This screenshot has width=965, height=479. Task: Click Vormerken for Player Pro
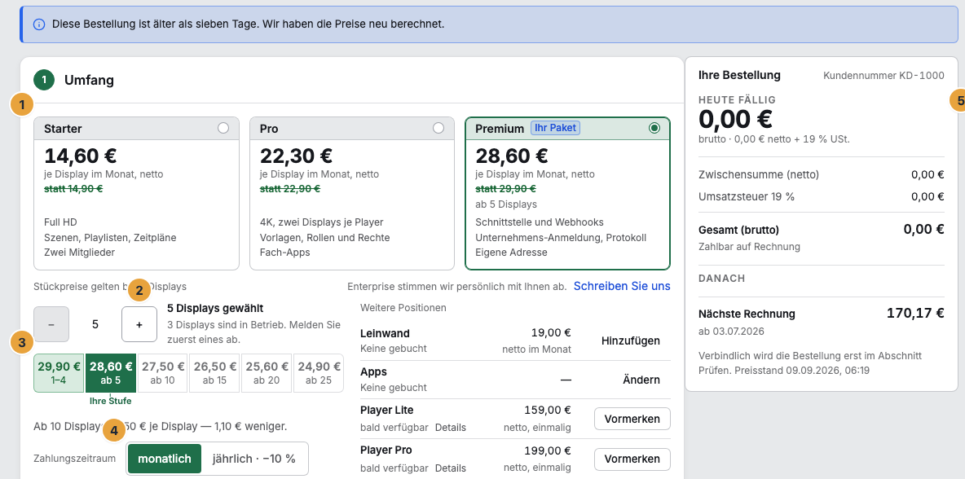(x=632, y=459)
